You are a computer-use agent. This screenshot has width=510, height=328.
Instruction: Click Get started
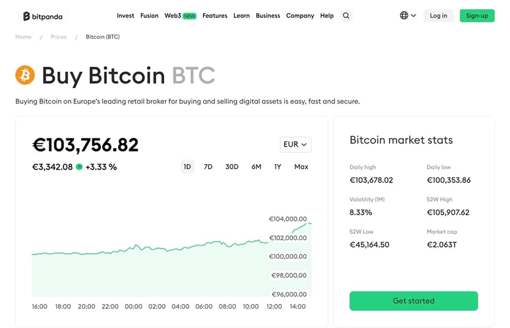pyautogui.click(x=413, y=301)
